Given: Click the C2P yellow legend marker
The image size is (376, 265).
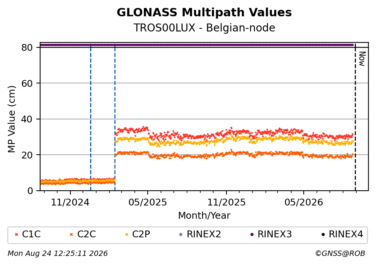Looking at the screenshot, I should pyautogui.click(x=126, y=235).
